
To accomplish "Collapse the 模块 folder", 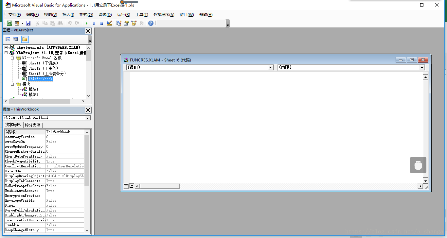I will 12,84.
